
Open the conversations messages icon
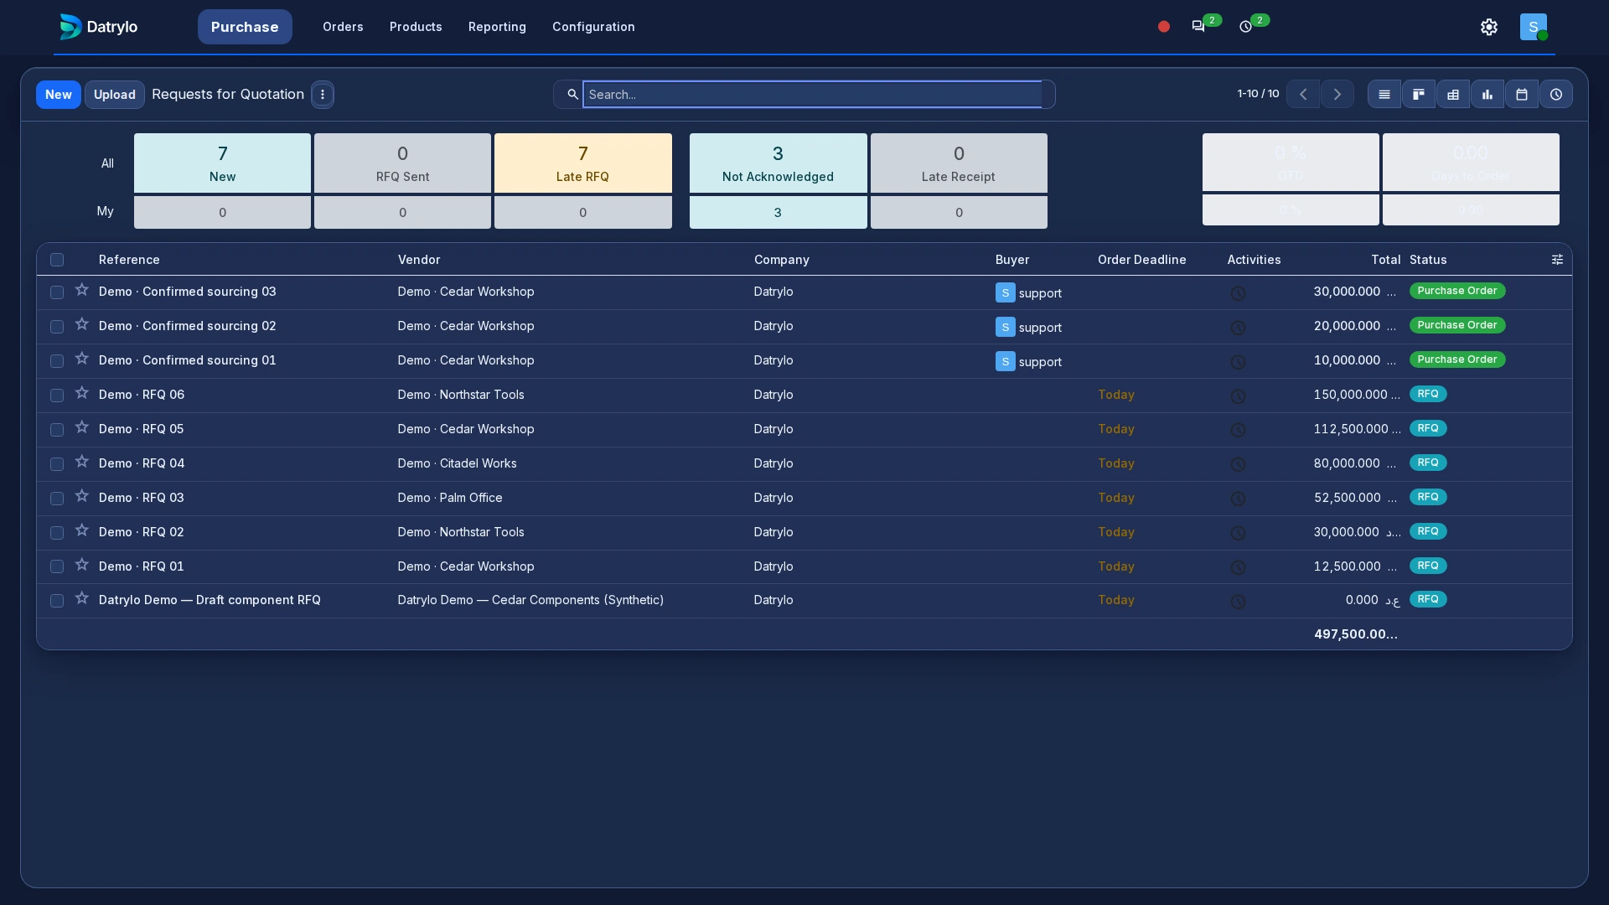click(1198, 27)
